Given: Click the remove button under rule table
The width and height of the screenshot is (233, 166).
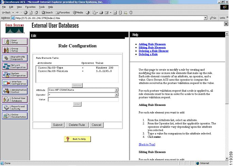Looking at the screenshot, I should tap(77, 86).
